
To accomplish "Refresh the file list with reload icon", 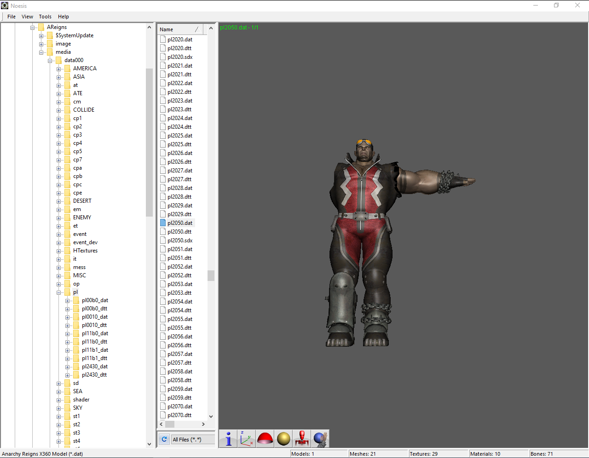I will [164, 439].
